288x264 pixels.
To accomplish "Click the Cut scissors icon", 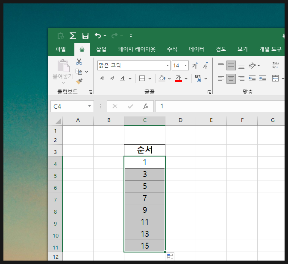I will [79, 62].
